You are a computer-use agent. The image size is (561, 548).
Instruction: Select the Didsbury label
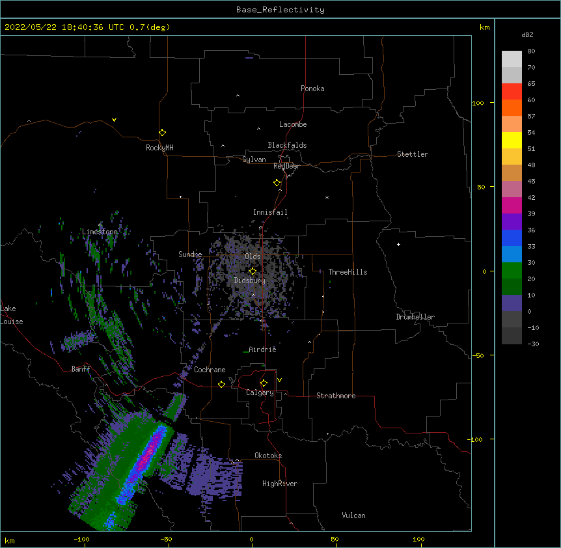[250, 281]
